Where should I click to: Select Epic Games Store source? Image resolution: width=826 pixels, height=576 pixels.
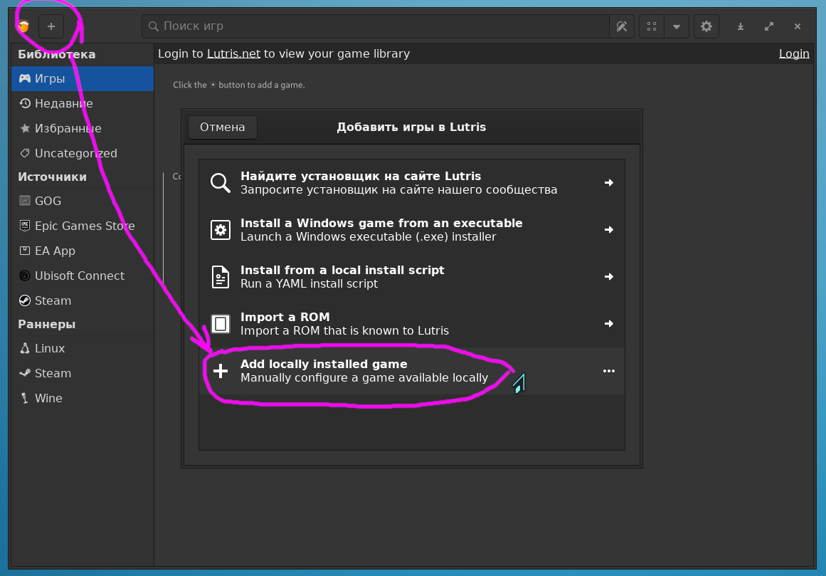(83, 226)
